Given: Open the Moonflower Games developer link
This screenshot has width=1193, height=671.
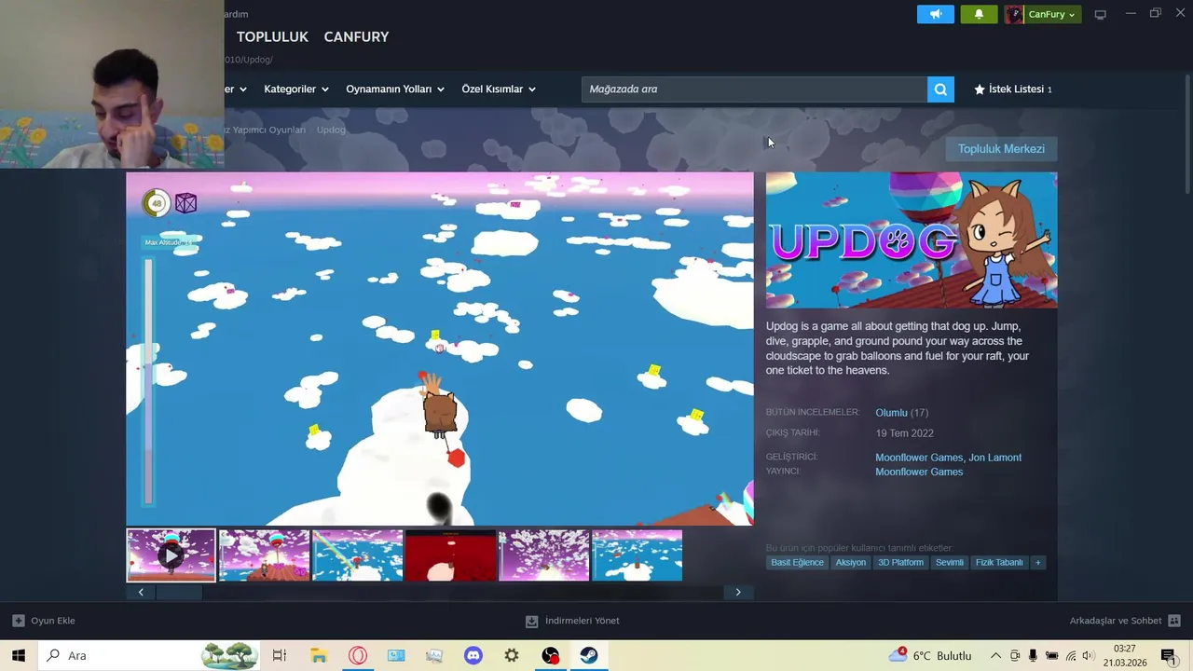Looking at the screenshot, I should coord(919,458).
